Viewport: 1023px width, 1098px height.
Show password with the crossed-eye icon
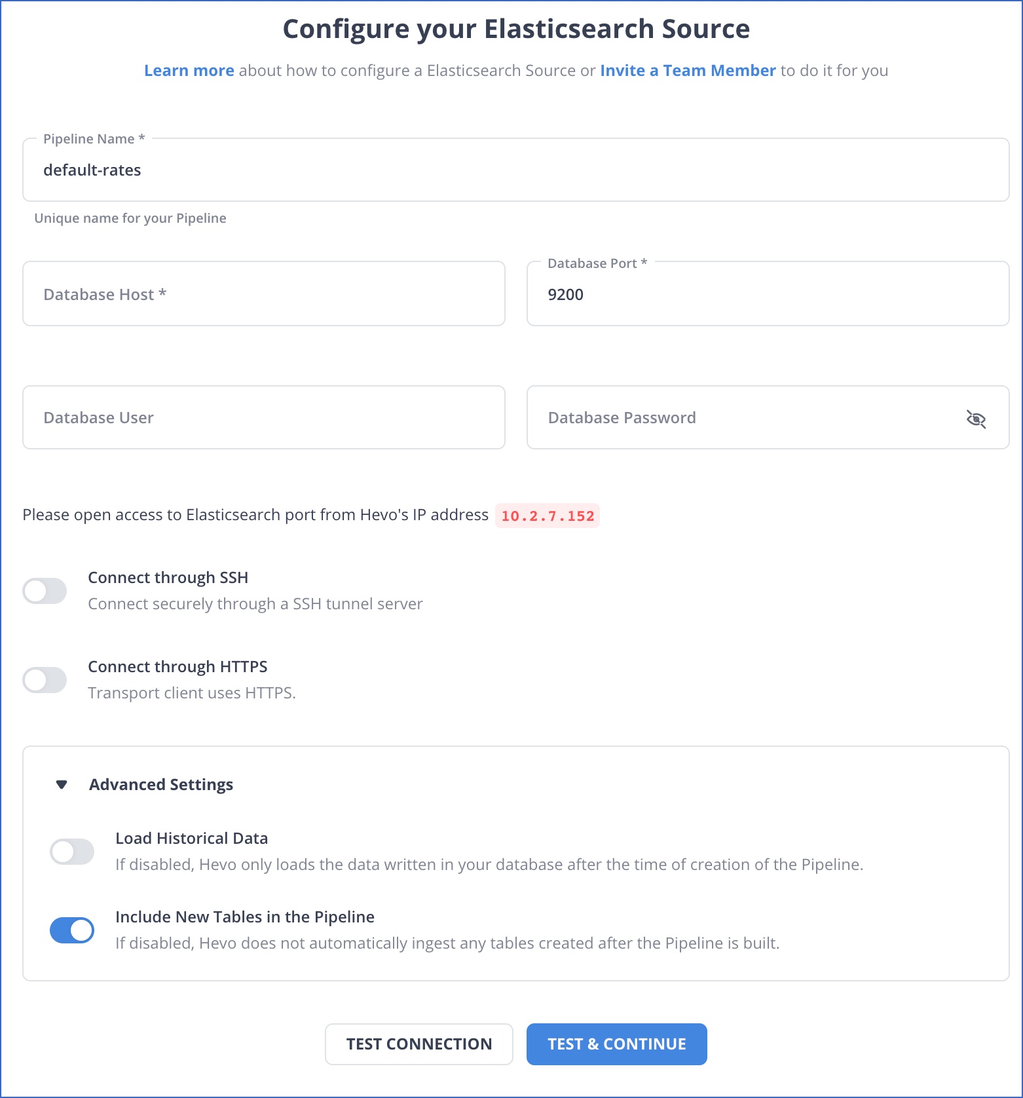click(x=976, y=419)
